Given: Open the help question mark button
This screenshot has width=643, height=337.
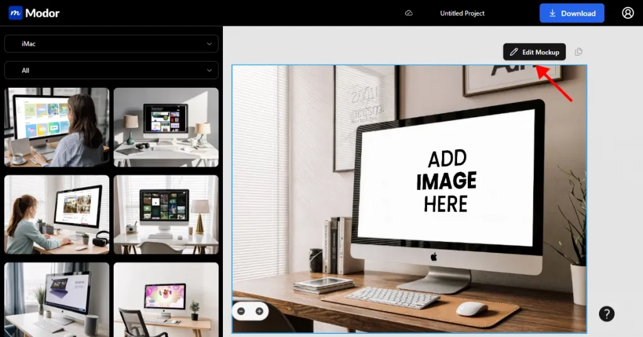Looking at the screenshot, I should pos(607,314).
